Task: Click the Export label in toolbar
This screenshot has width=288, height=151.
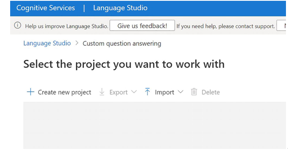Action: 119,92
